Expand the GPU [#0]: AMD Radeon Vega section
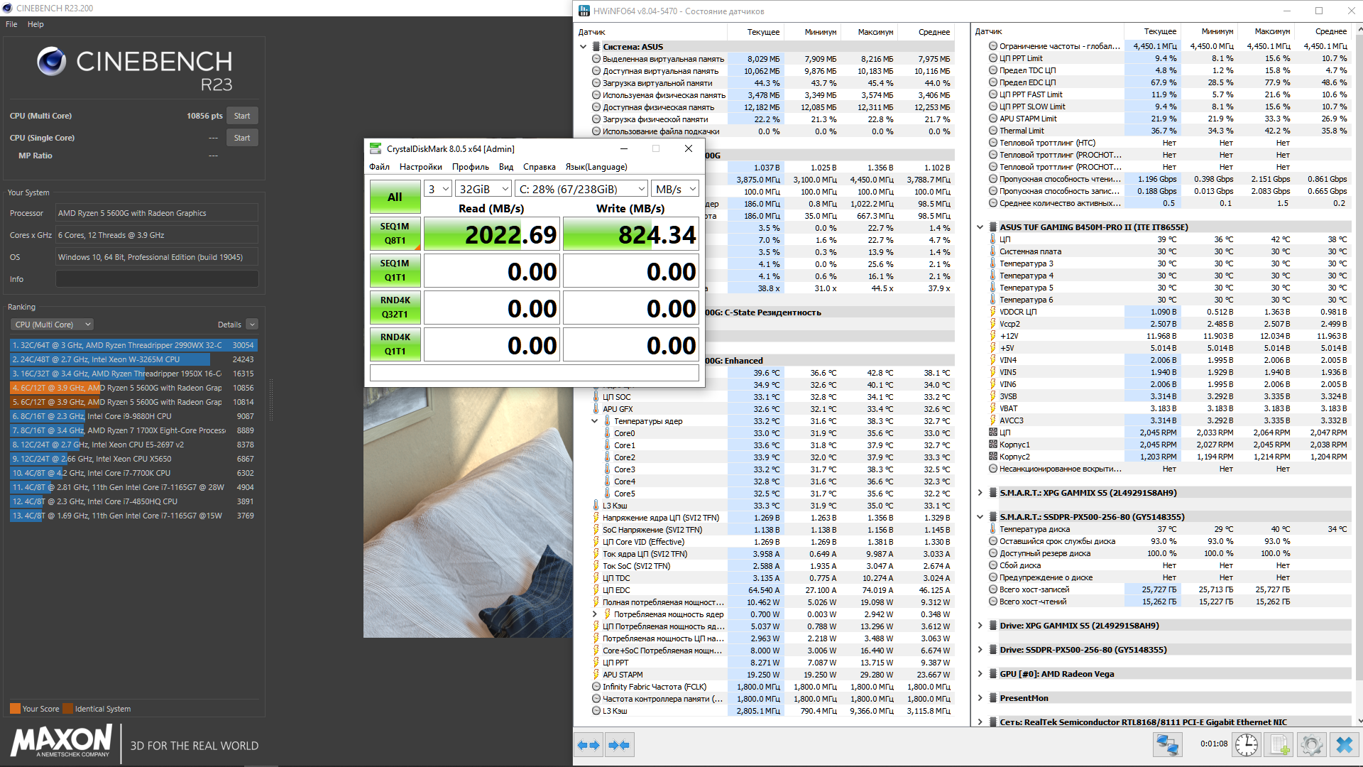 980,674
